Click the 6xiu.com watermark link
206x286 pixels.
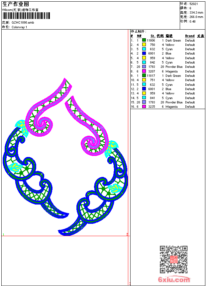tap(174, 279)
